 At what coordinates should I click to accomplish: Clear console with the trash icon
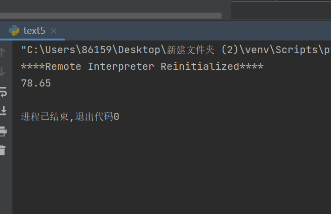3,151
